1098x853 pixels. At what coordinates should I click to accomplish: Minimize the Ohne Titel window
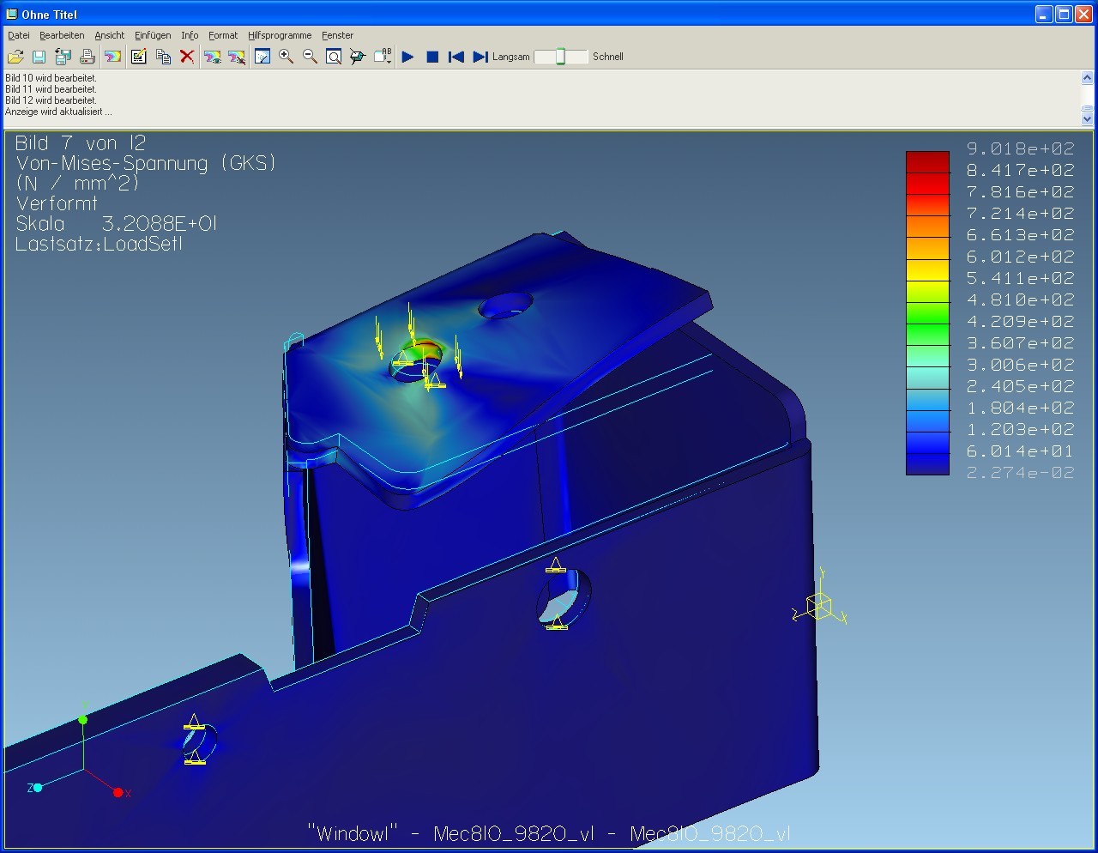[x=1044, y=14]
